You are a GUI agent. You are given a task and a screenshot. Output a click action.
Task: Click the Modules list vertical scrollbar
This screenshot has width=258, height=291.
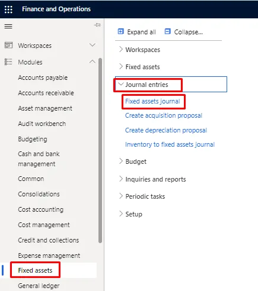click(x=100, y=150)
